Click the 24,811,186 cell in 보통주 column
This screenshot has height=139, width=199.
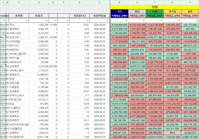click(x=39, y=137)
